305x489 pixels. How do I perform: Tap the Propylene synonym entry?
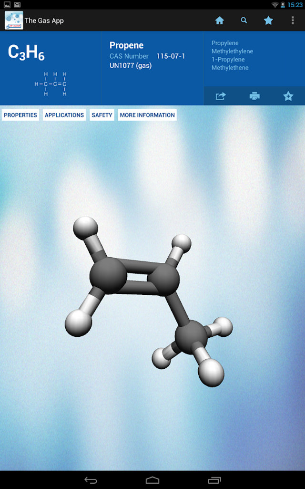click(x=225, y=43)
